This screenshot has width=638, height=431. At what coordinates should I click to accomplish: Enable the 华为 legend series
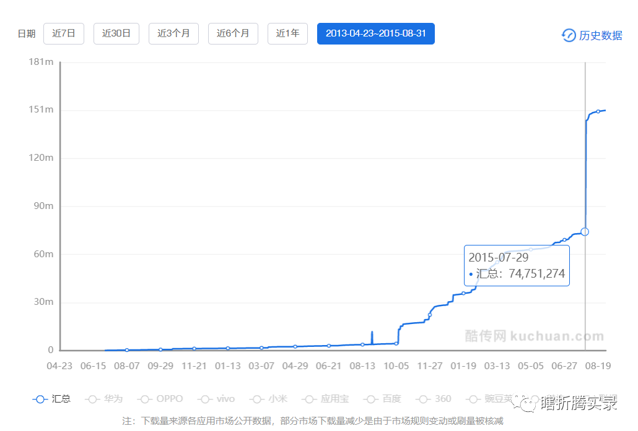(105, 399)
